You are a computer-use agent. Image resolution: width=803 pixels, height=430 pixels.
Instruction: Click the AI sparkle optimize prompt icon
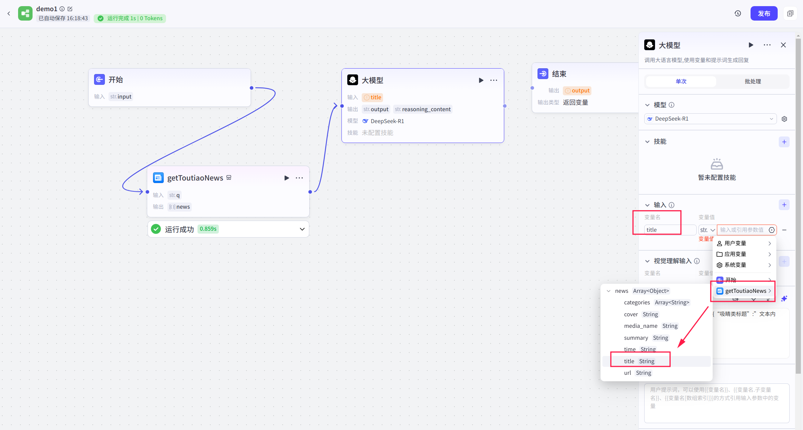tap(784, 299)
